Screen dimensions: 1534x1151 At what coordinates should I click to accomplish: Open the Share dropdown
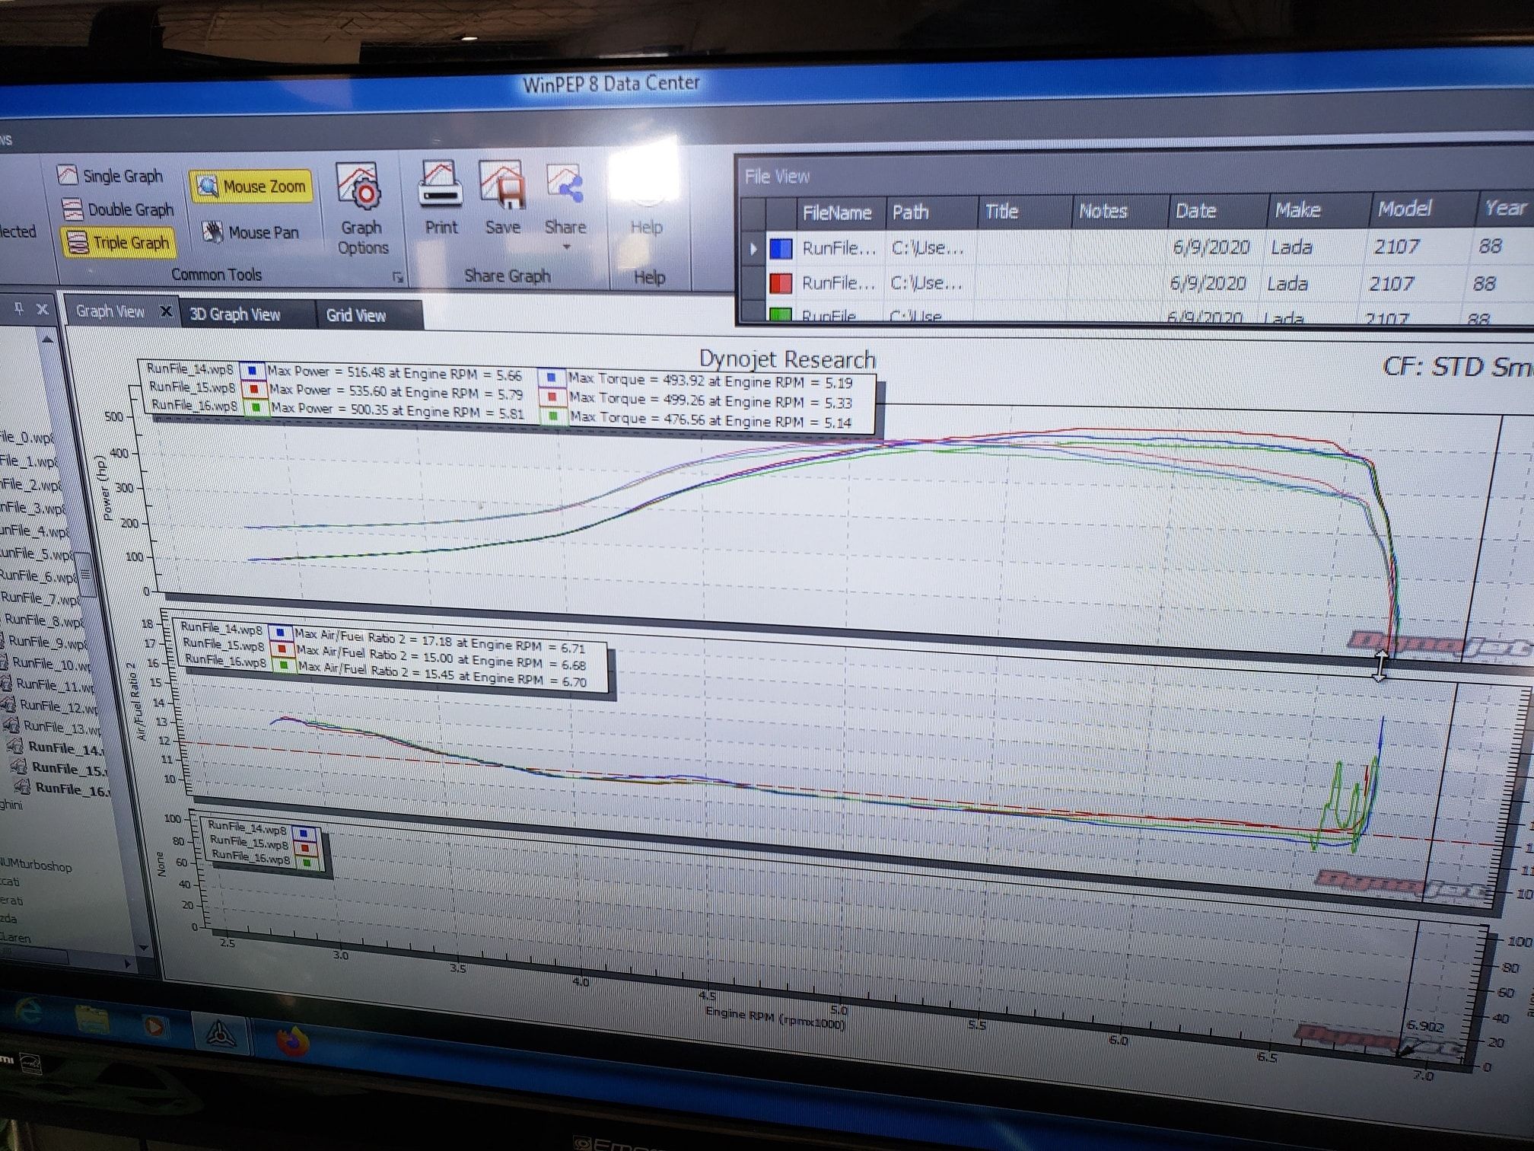(565, 206)
